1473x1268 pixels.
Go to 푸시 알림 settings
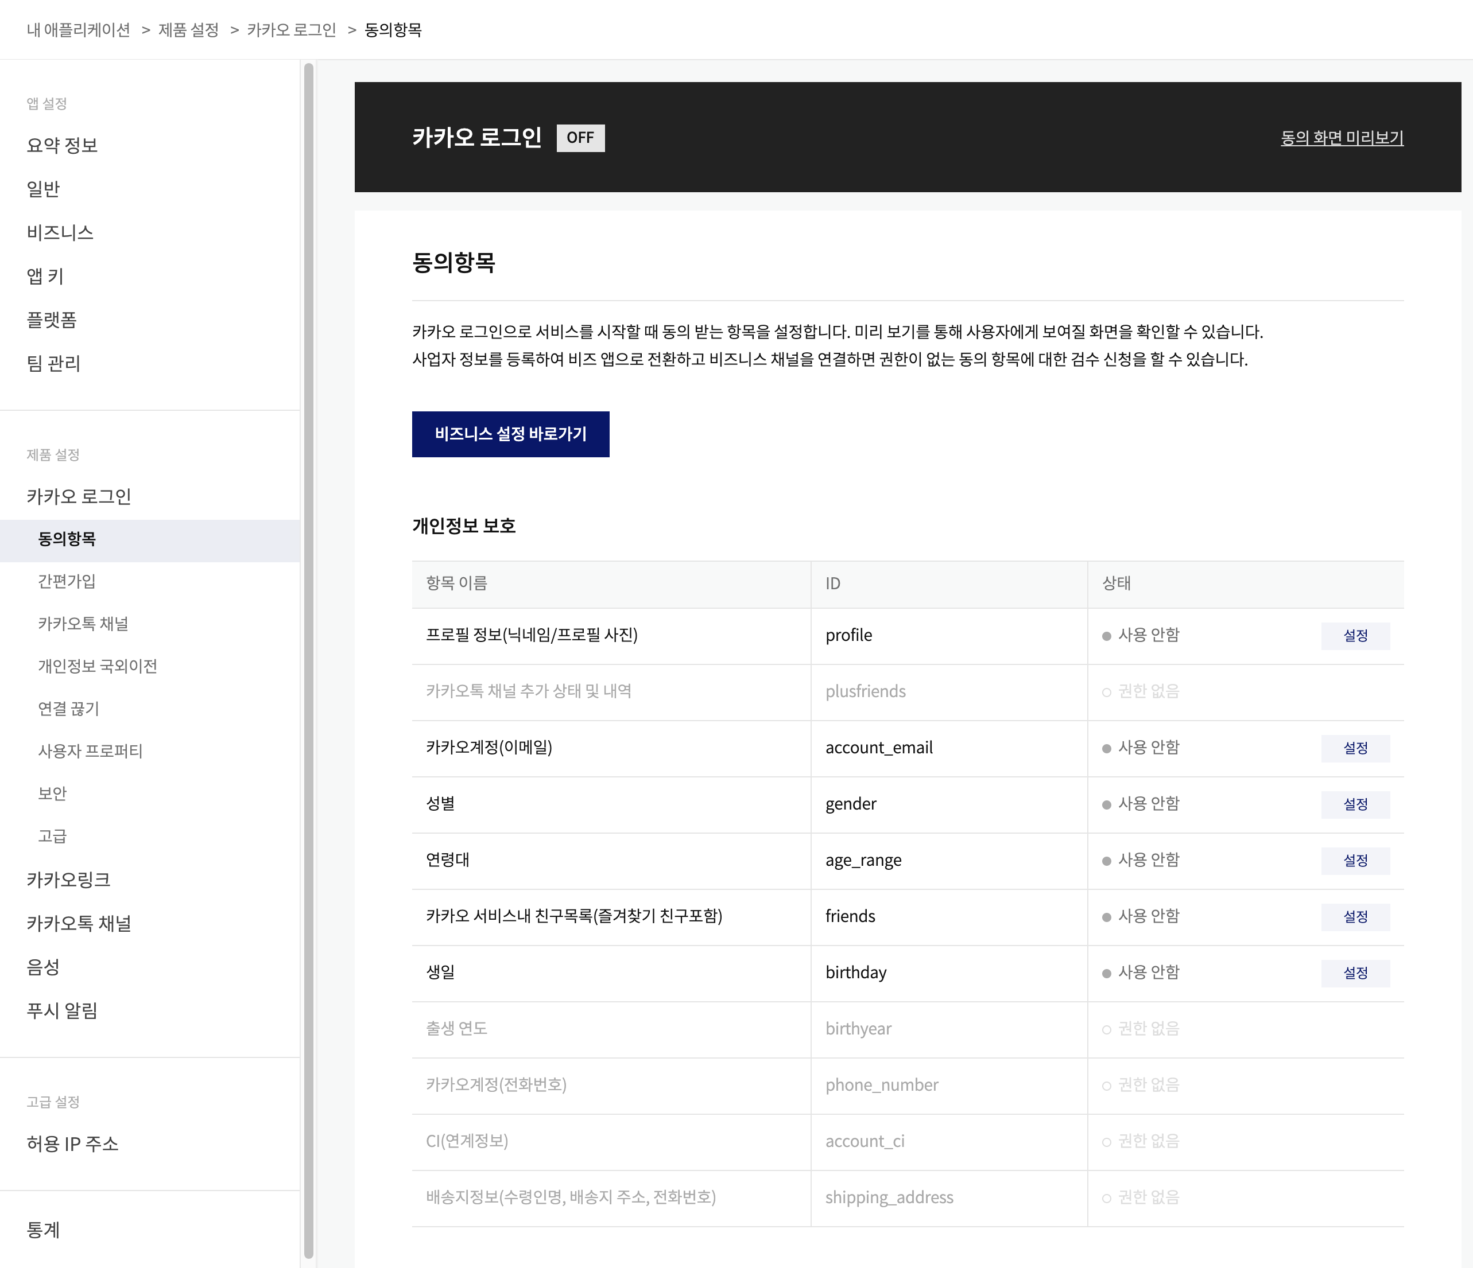tap(62, 1011)
